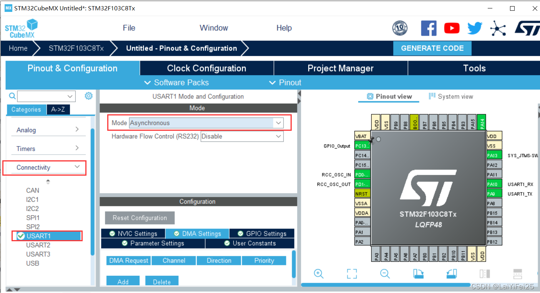The width and height of the screenshot is (540, 293).
Task: Fit the chip to the view
Action: 352,273
